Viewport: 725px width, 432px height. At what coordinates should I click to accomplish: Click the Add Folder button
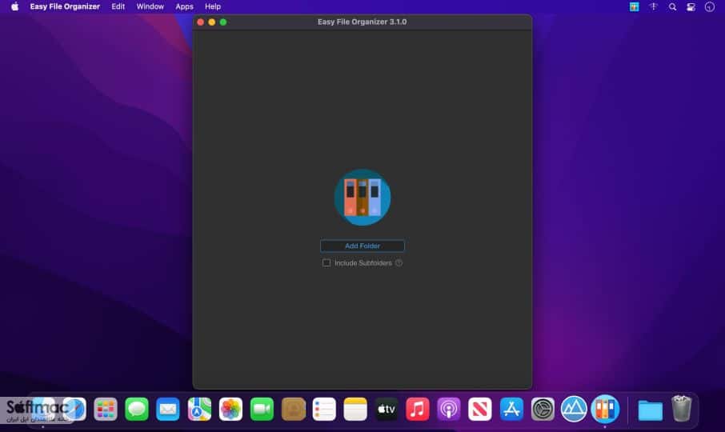(x=362, y=246)
